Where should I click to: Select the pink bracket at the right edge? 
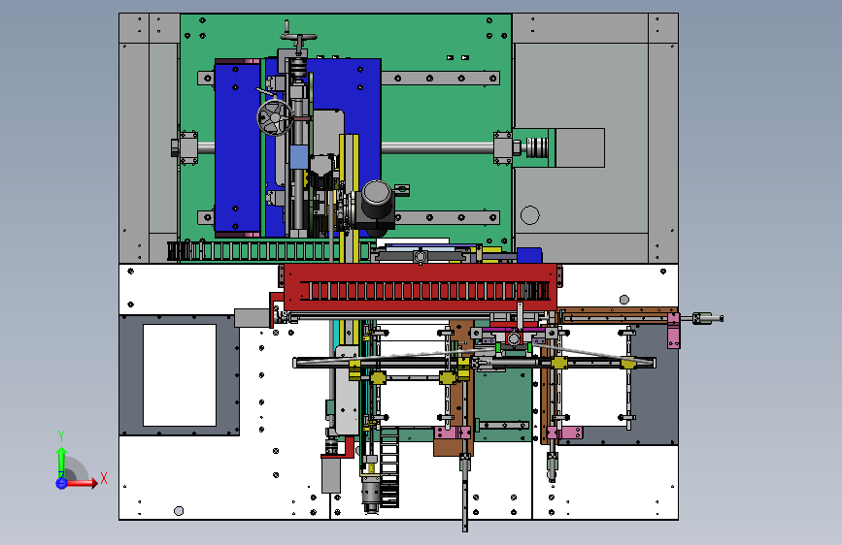click(x=673, y=331)
